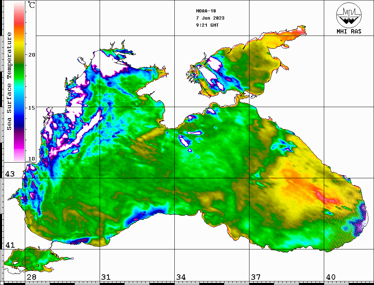The width and height of the screenshot is (374, 285).
Task: Click longitude label '37'
Action: [256, 277]
